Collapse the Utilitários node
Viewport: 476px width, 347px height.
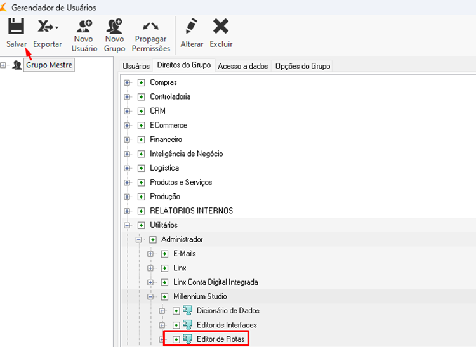click(x=127, y=225)
